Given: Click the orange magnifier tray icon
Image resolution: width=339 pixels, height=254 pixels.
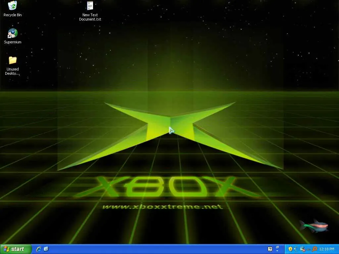Looking at the screenshot, I should point(315,249).
